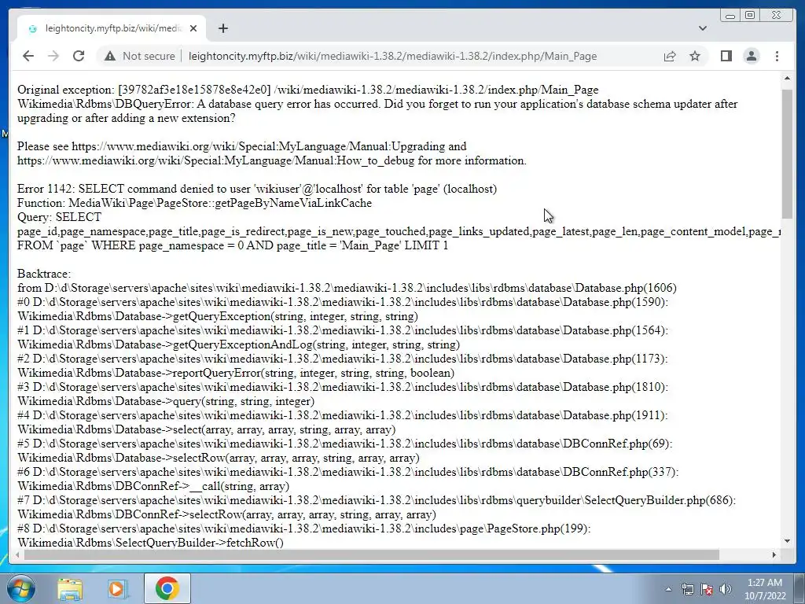This screenshot has width=805, height=604.
Task: Open the clock showing 1:27 AM
Action: (765, 589)
